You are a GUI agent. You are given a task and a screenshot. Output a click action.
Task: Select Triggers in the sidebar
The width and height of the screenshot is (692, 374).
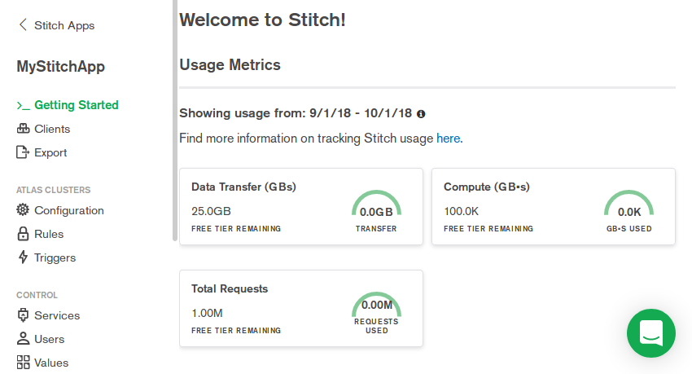pyautogui.click(x=55, y=257)
